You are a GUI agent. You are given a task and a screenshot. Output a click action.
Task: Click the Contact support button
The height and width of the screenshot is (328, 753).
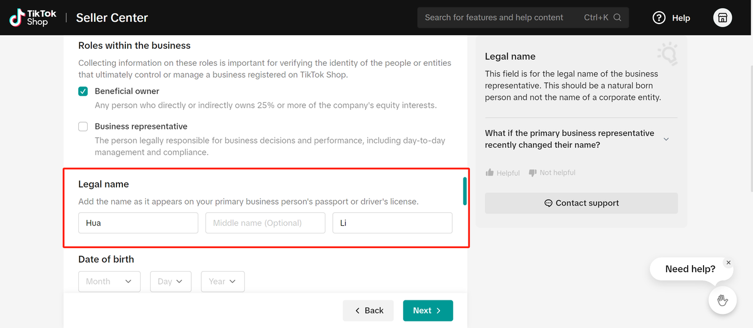(x=581, y=203)
